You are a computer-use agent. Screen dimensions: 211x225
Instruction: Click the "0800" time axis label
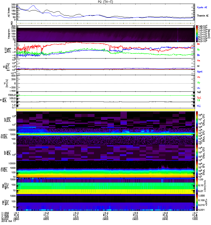pos(16,219)
